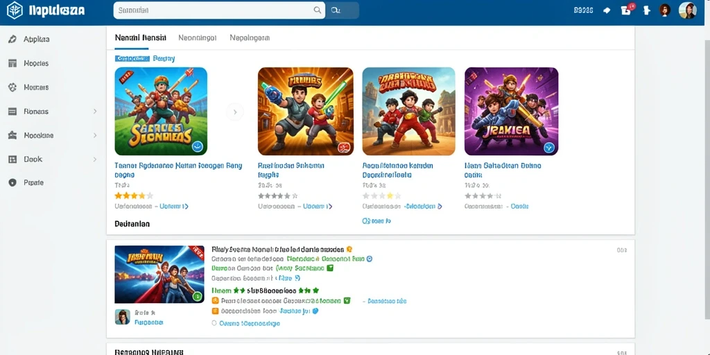Click the pencil icon in sidebar
Viewport: 710px width, 355px height.
pyautogui.click(x=12, y=40)
